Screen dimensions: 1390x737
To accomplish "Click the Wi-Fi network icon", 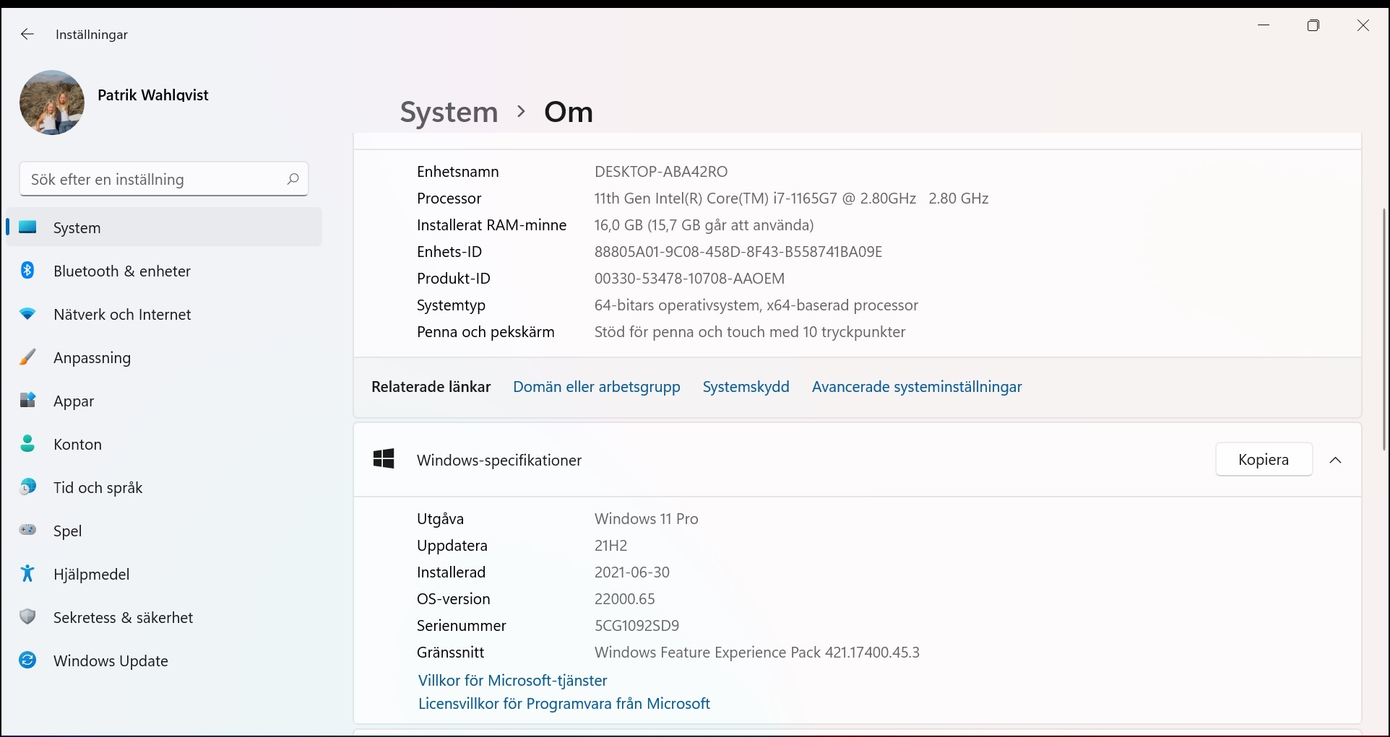I will [27, 314].
